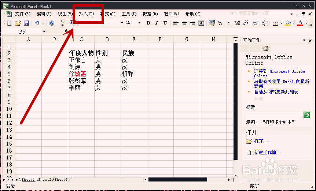Close the 开始工作 task pane

pos(310,40)
